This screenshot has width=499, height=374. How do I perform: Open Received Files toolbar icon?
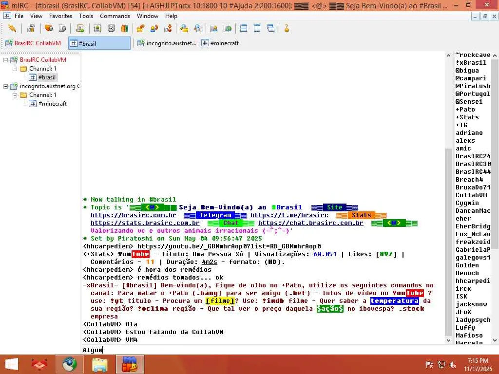click(184, 29)
